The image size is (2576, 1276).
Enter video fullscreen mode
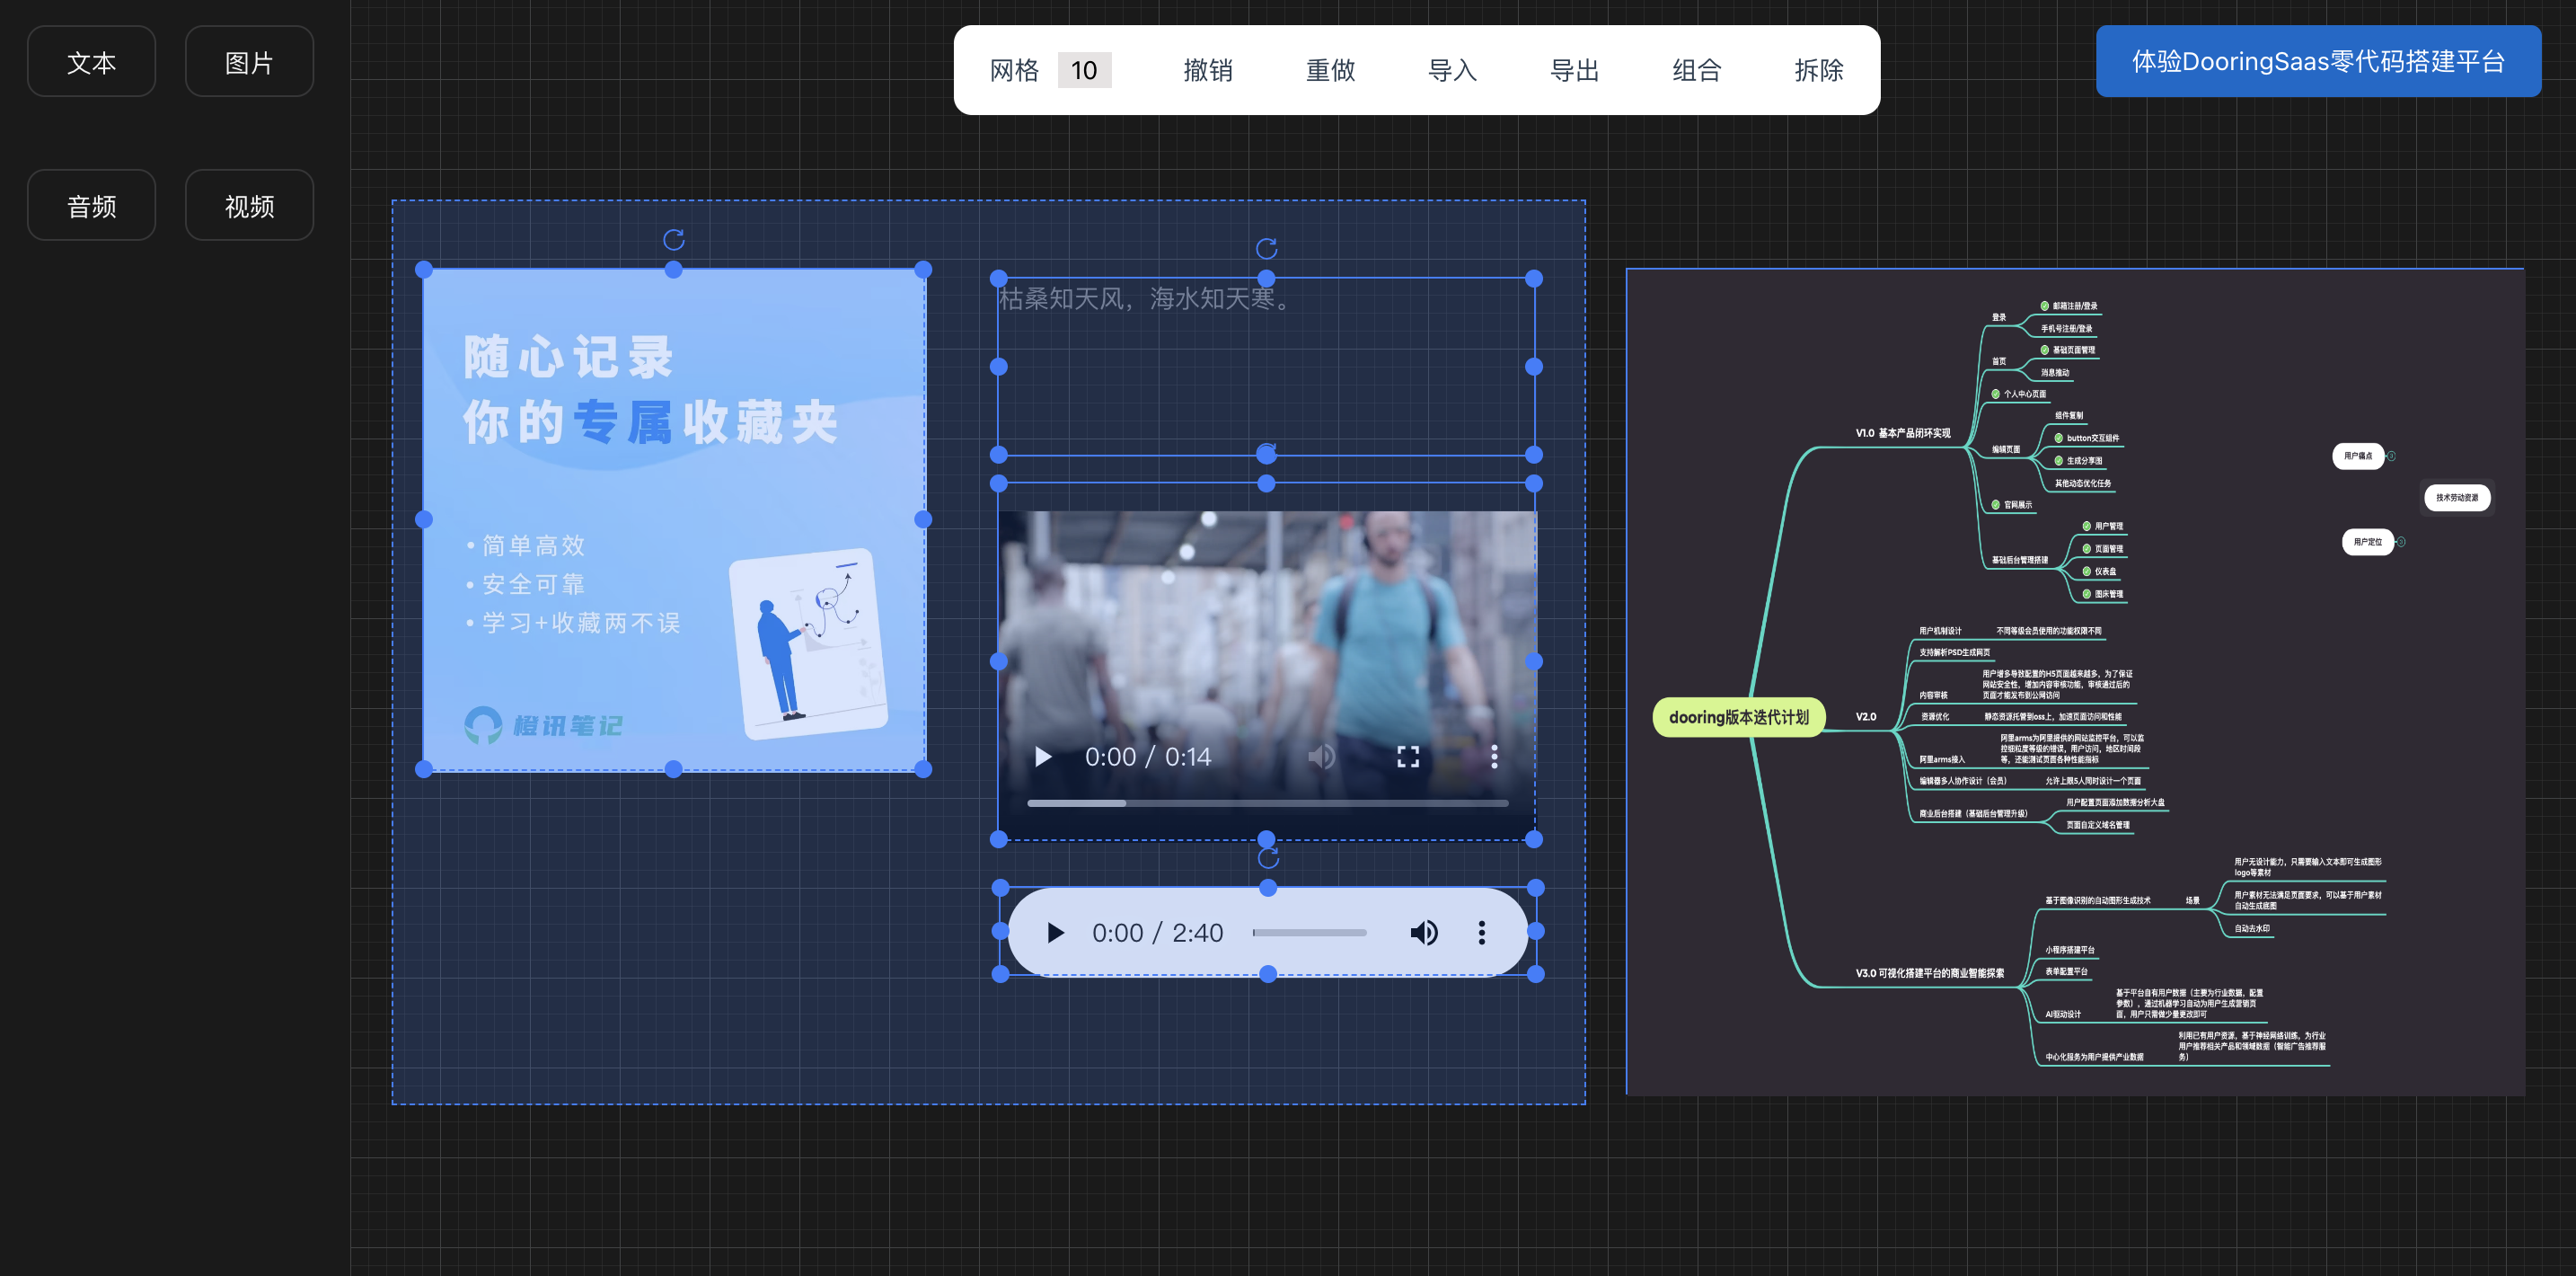(x=1408, y=757)
